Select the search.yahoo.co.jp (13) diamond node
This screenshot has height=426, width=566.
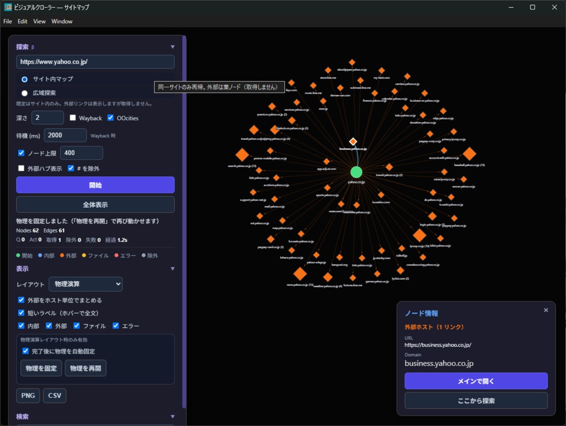242,155
